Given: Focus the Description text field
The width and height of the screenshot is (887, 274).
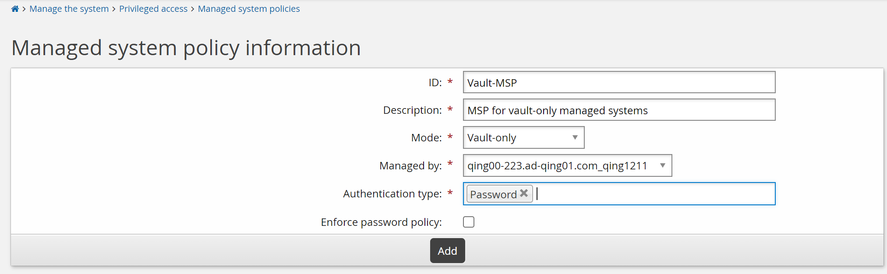Looking at the screenshot, I should tap(618, 110).
